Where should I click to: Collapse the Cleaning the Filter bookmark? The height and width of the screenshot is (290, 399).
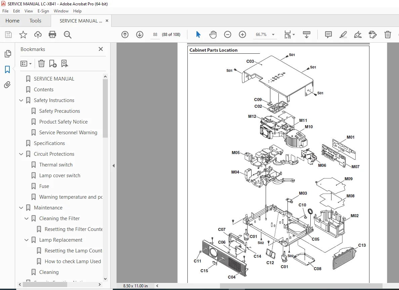click(27, 219)
